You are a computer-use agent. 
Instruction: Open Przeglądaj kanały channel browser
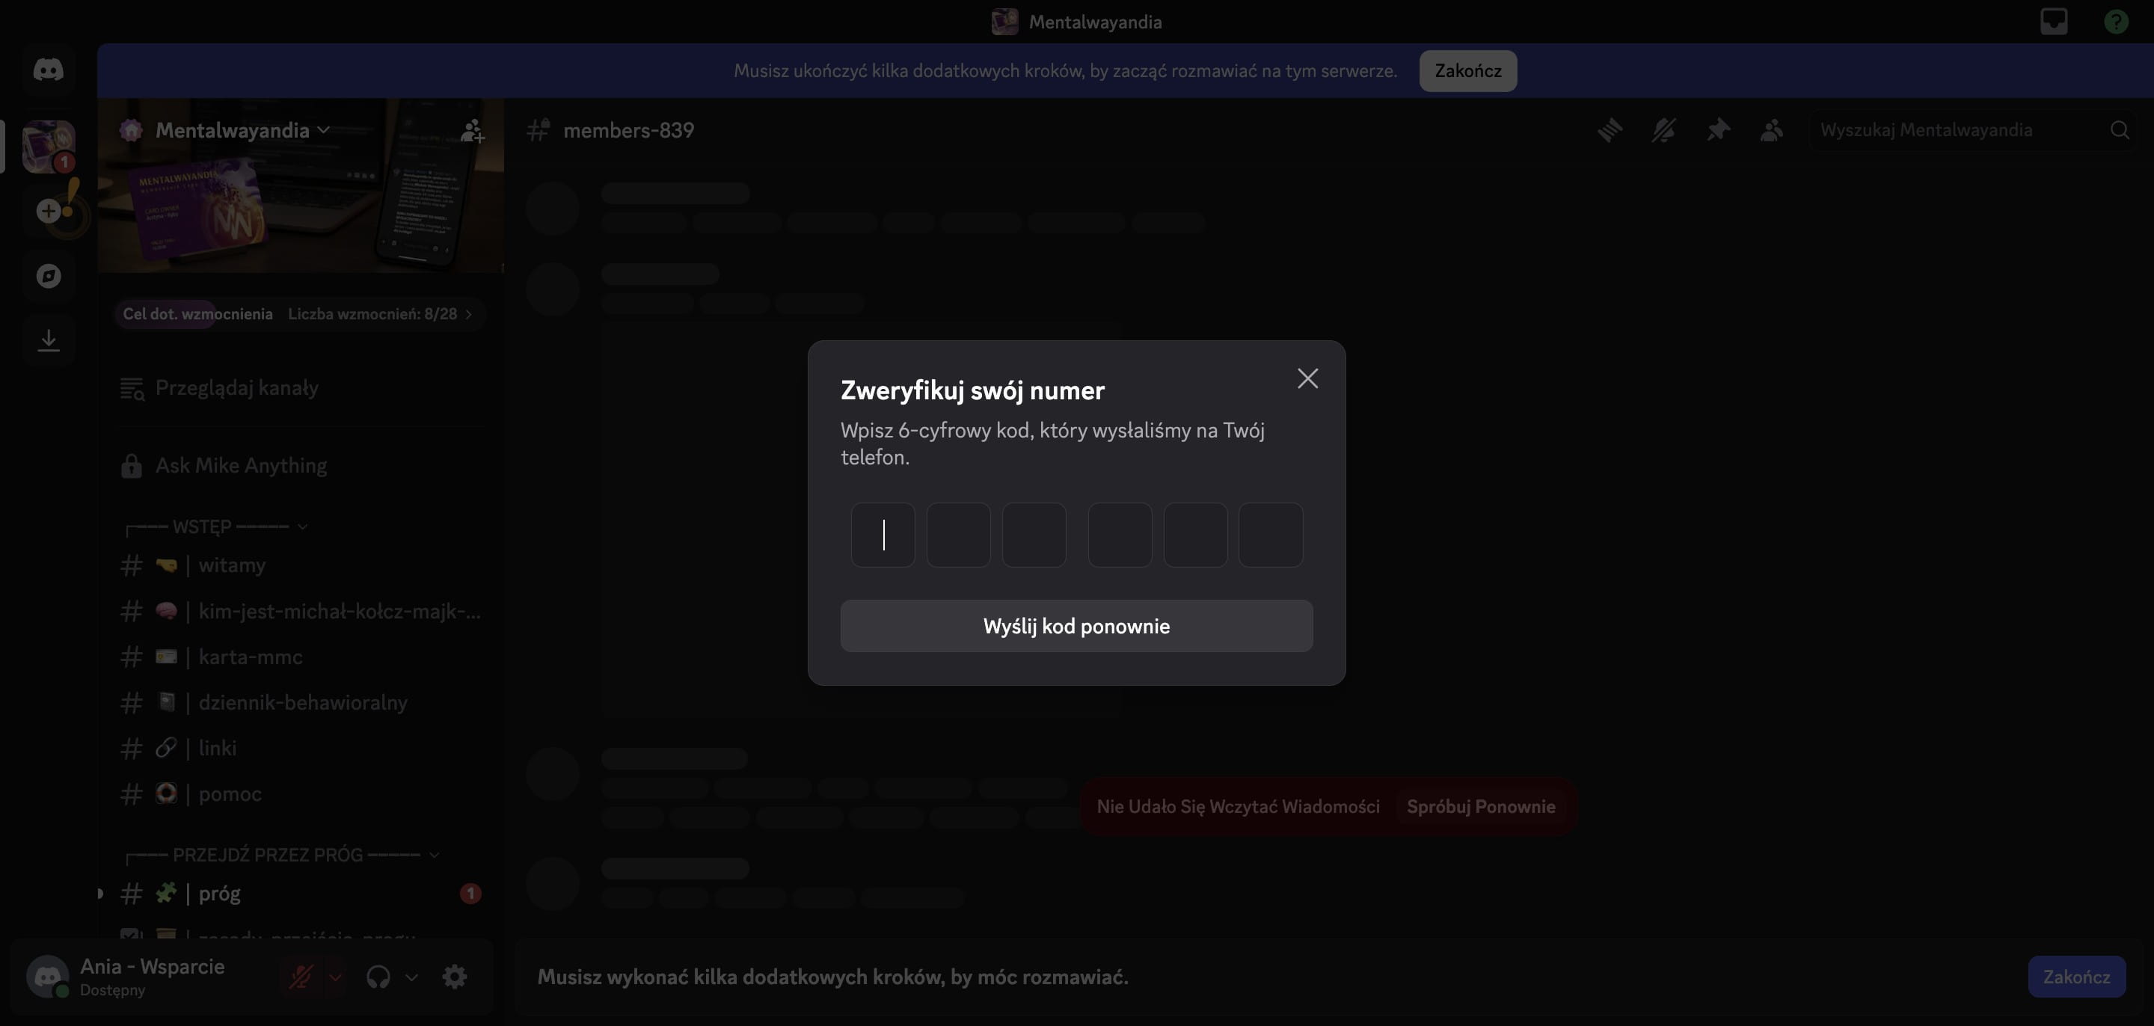(x=299, y=388)
